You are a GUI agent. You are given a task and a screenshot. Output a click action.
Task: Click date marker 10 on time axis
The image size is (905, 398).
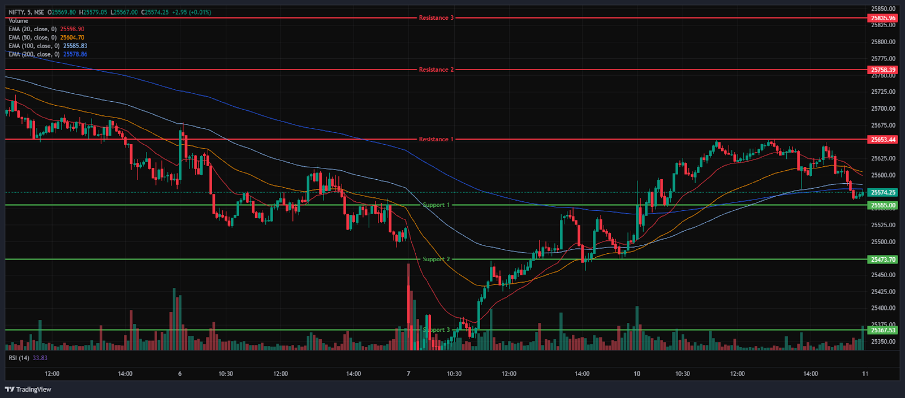tap(637, 374)
